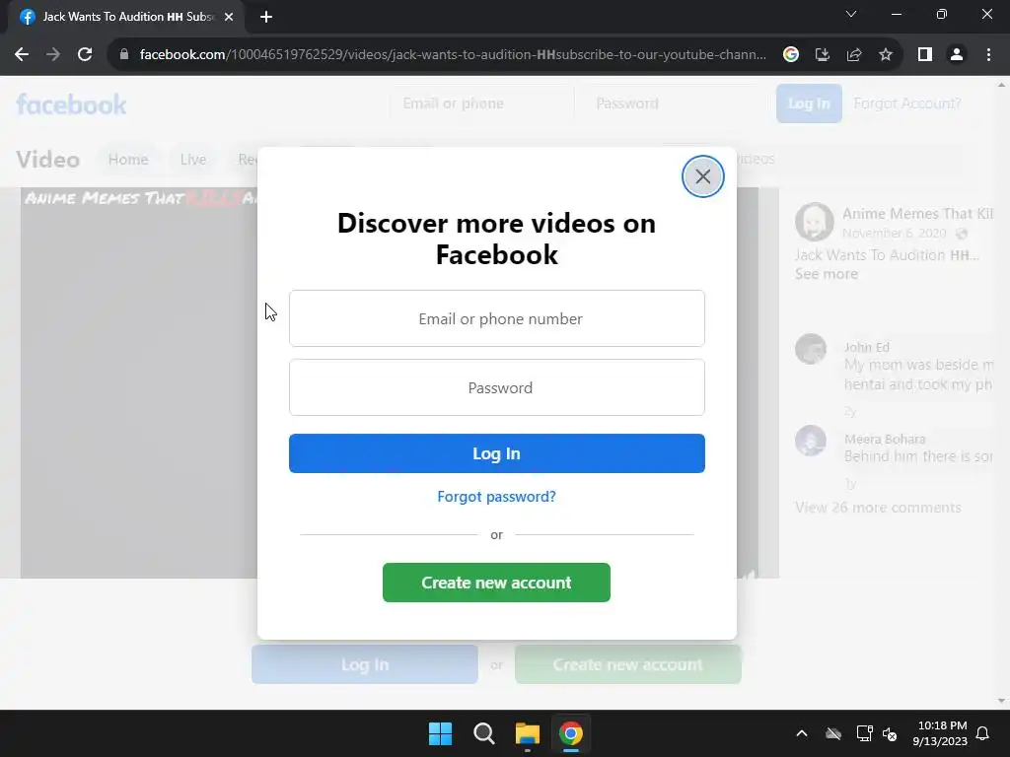1010x757 pixels.
Task: Share this page using the share icon
Action: 854,55
